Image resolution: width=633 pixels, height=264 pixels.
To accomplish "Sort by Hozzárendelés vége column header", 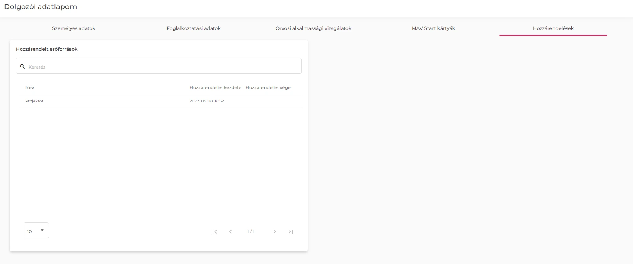I will pos(268,87).
